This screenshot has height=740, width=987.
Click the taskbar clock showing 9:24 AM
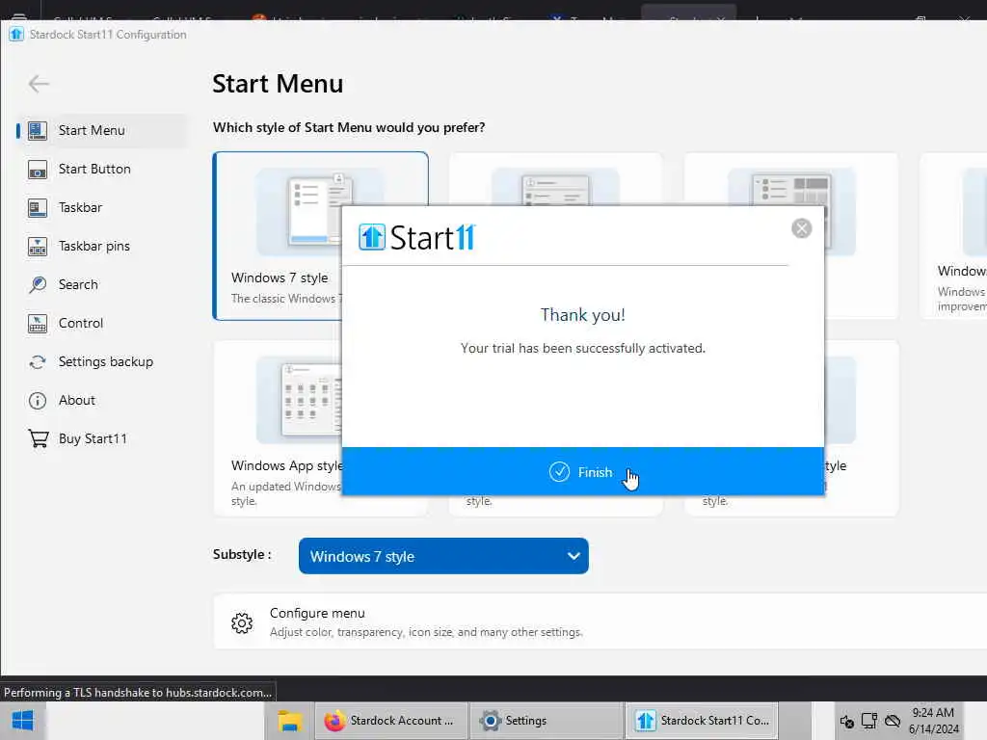point(933,721)
